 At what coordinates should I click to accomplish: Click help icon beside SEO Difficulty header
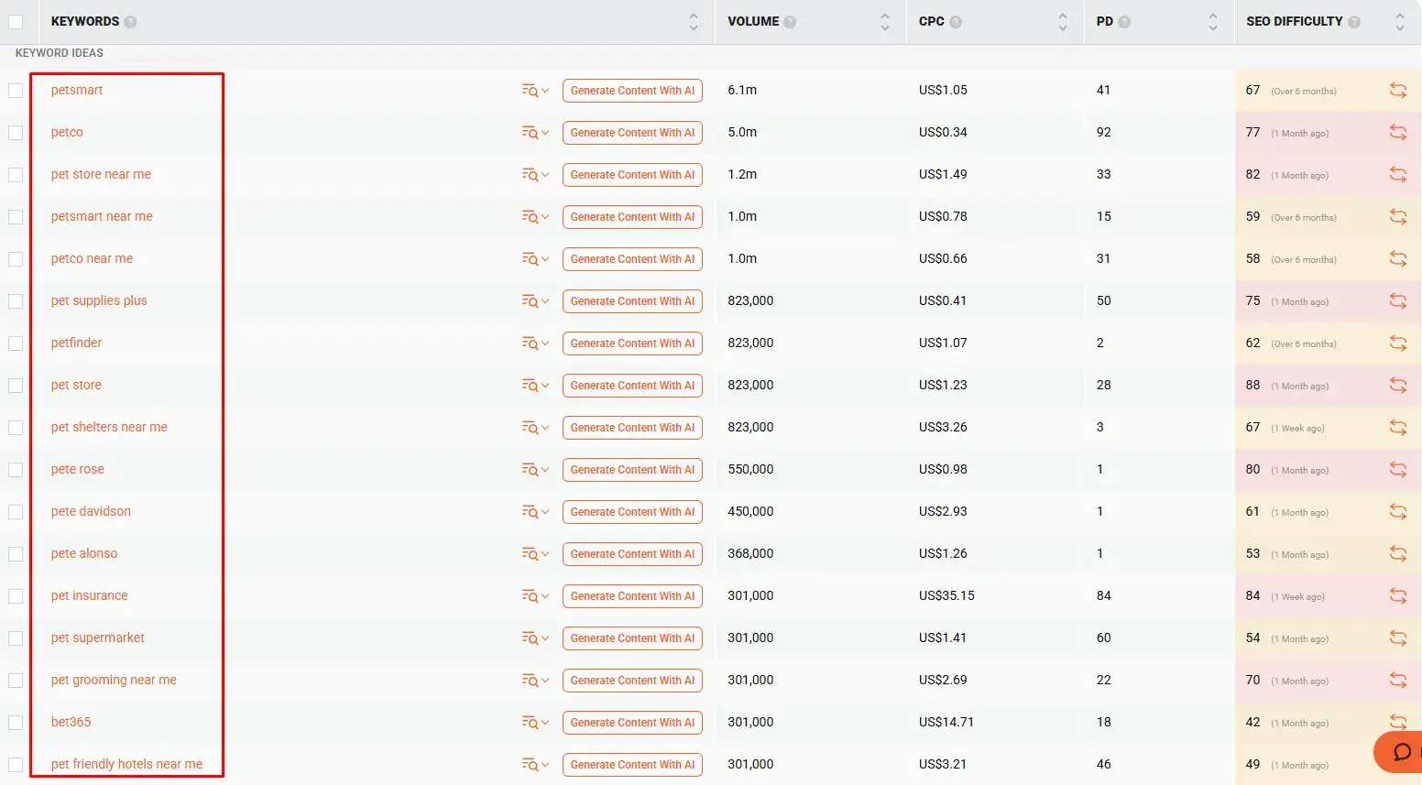pos(1354,22)
